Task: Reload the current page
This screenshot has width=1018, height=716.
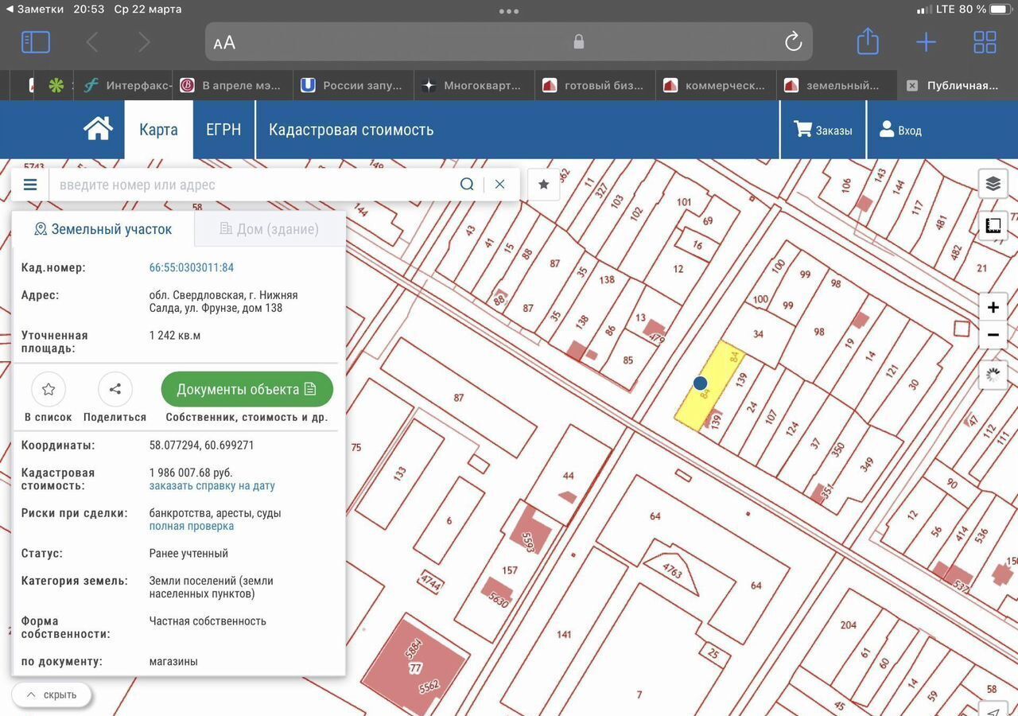Action: pos(793,42)
